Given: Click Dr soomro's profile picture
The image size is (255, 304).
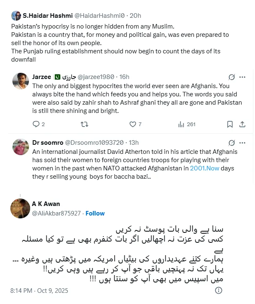Looking at the screenshot, I should (x=21, y=147).
